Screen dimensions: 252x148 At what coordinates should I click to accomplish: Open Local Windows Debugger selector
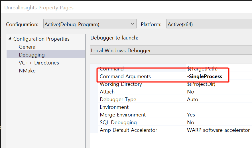coord(171,50)
